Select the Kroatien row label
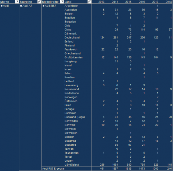This screenshot has height=171, width=173. 69,77
